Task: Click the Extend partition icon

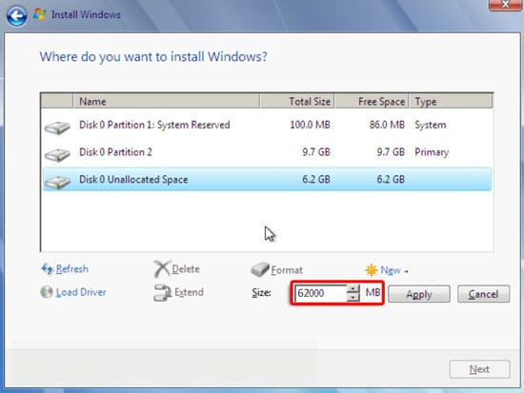Action: pyautogui.click(x=162, y=292)
